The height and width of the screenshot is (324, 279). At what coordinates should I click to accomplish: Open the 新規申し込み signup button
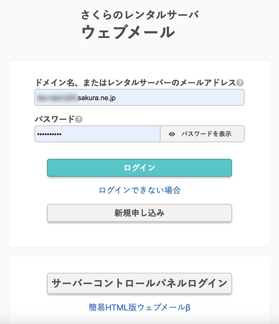[139, 213]
